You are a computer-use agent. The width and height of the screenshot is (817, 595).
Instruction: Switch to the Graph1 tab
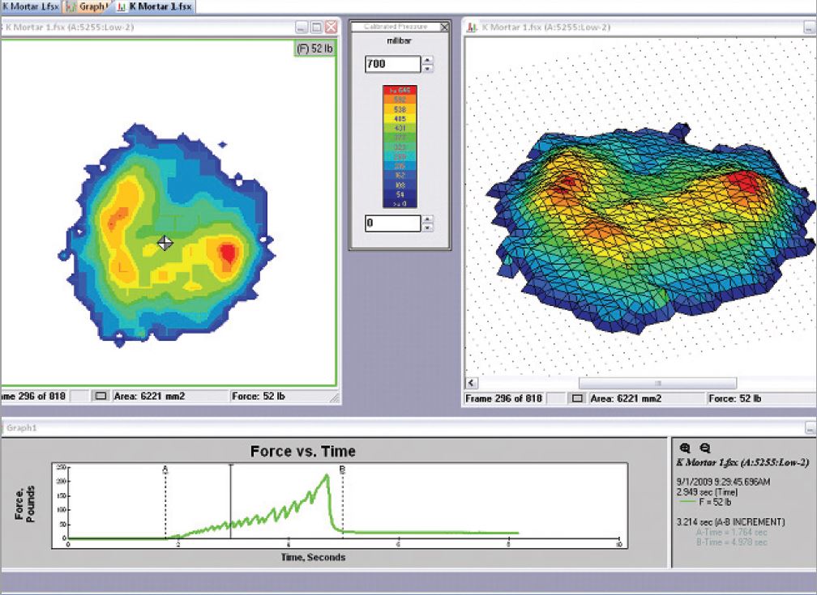coord(88,5)
